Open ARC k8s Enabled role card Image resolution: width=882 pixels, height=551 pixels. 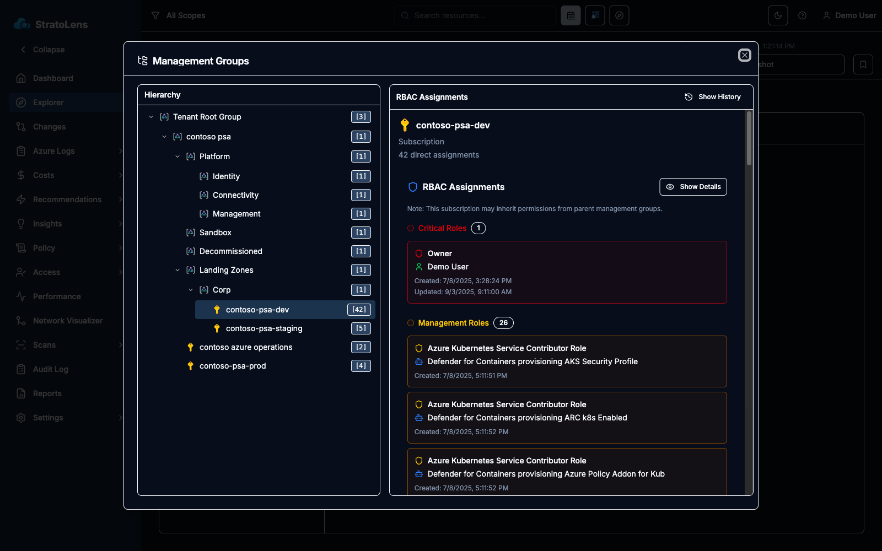click(x=567, y=418)
